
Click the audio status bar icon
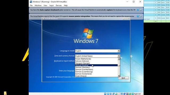(110, 94)
